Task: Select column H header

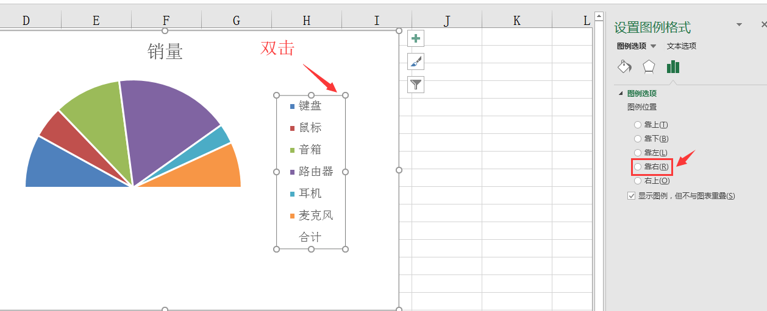Action: pyautogui.click(x=307, y=21)
